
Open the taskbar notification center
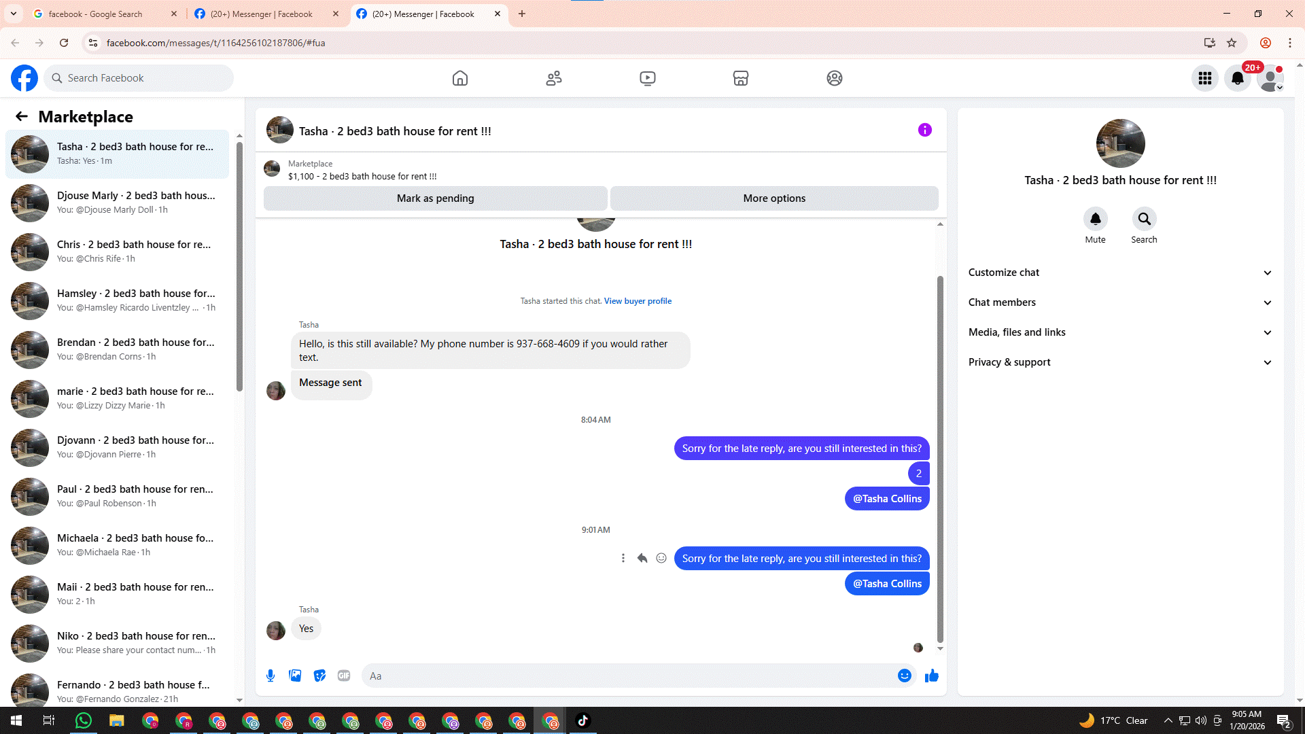[1284, 720]
